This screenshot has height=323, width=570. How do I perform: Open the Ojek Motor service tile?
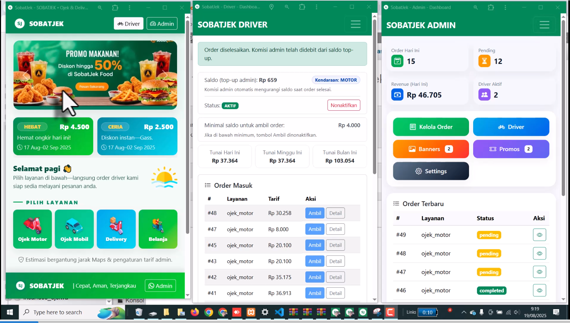[33, 229]
